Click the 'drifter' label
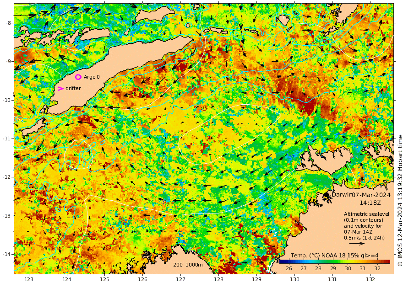 pyautogui.click(x=73, y=88)
